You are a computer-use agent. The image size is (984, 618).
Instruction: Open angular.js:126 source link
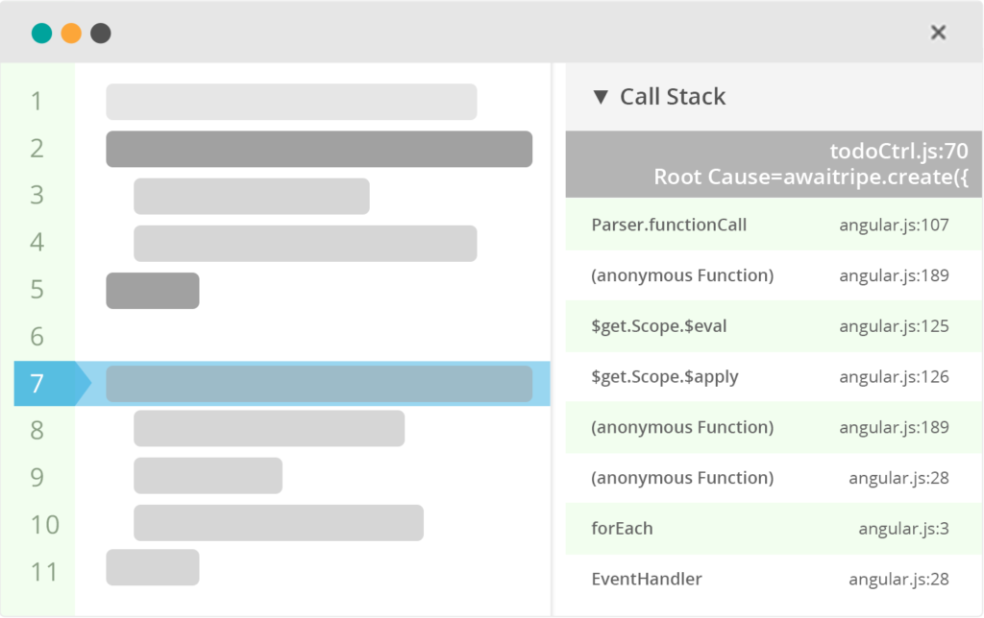click(x=894, y=376)
